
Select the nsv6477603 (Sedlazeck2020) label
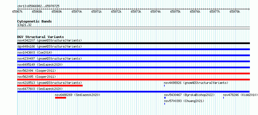click(x=40, y=89)
